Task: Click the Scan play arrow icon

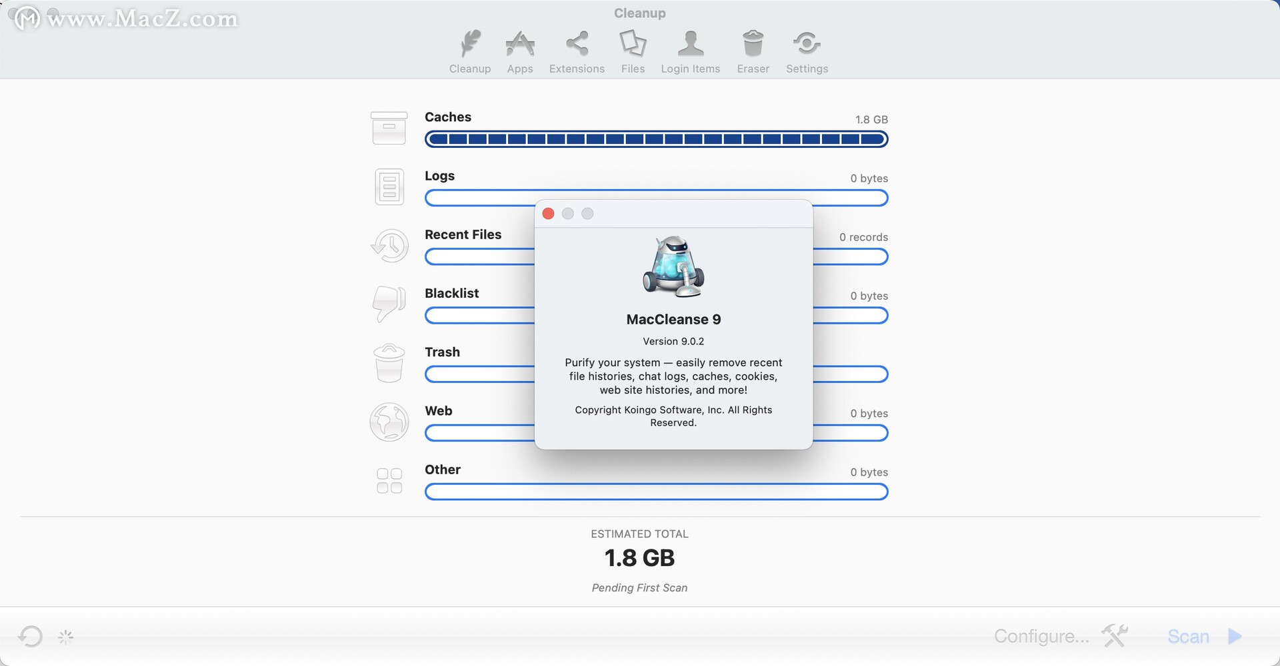Action: point(1235,636)
